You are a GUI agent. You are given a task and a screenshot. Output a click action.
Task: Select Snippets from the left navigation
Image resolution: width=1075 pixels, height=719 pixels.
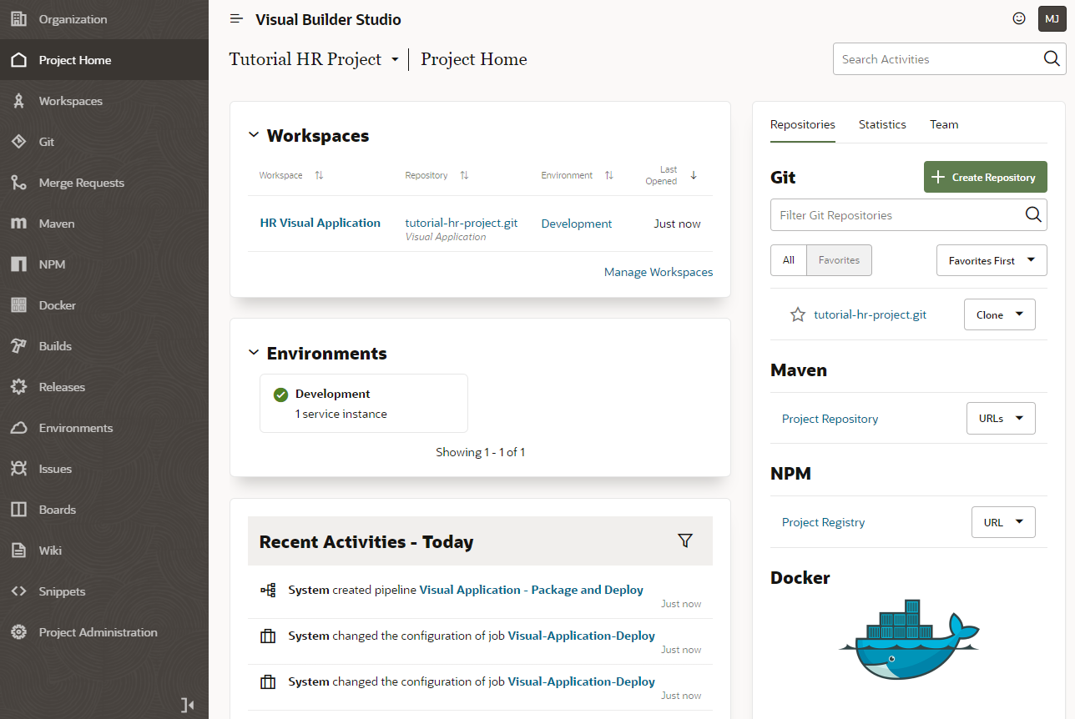[63, 591]
